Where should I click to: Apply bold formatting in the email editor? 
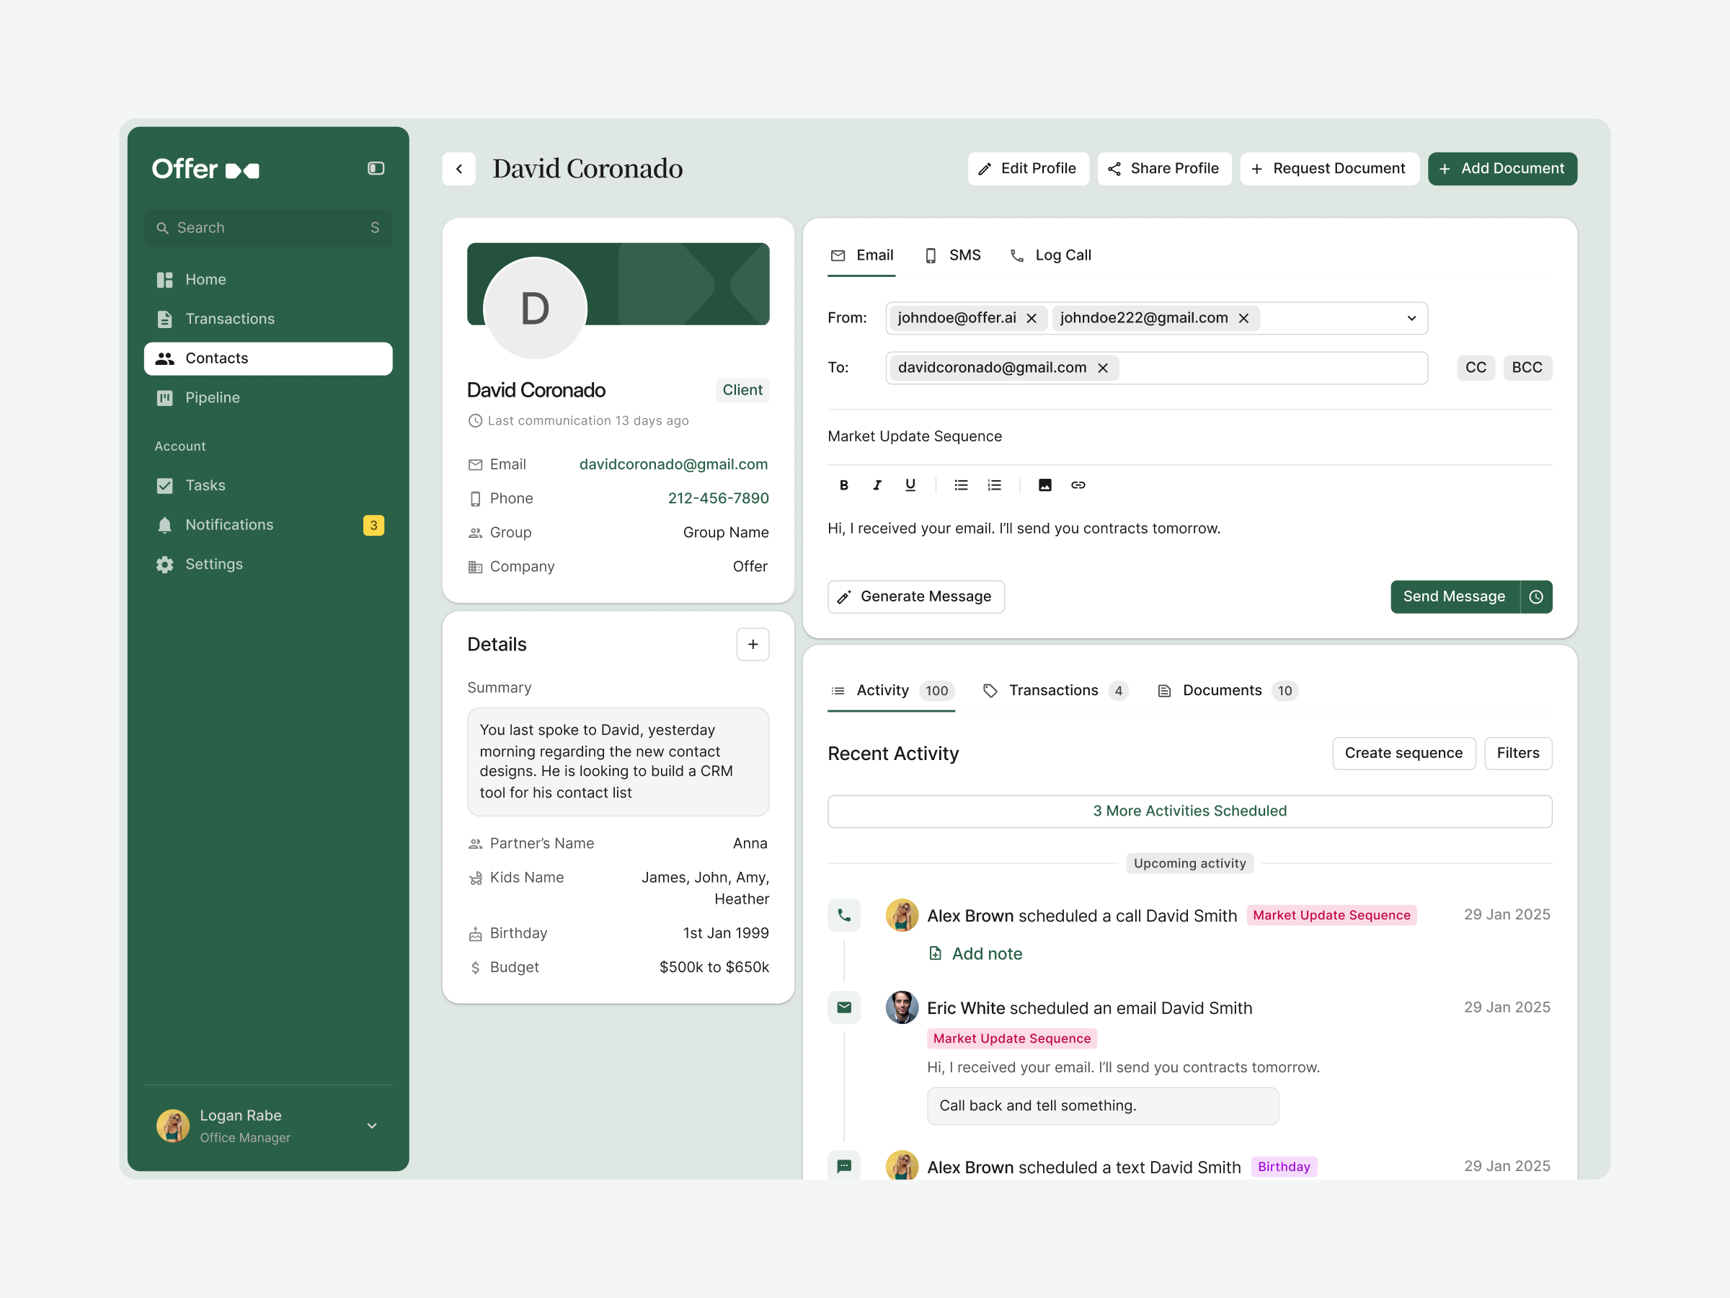(x=844, y=485)
